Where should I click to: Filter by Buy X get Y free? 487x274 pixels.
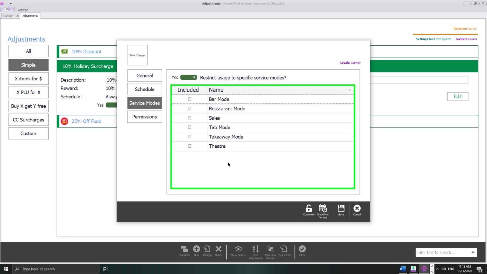click(28, 106)
